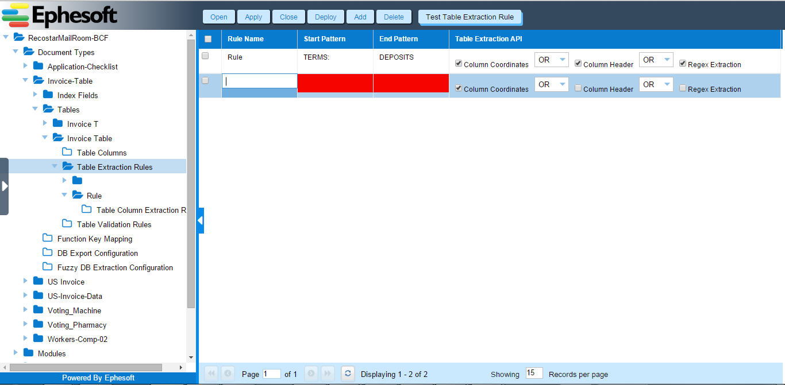785x385 pixels.
Task: Click the Document Types folder icon
Action: tap(29, 52)
